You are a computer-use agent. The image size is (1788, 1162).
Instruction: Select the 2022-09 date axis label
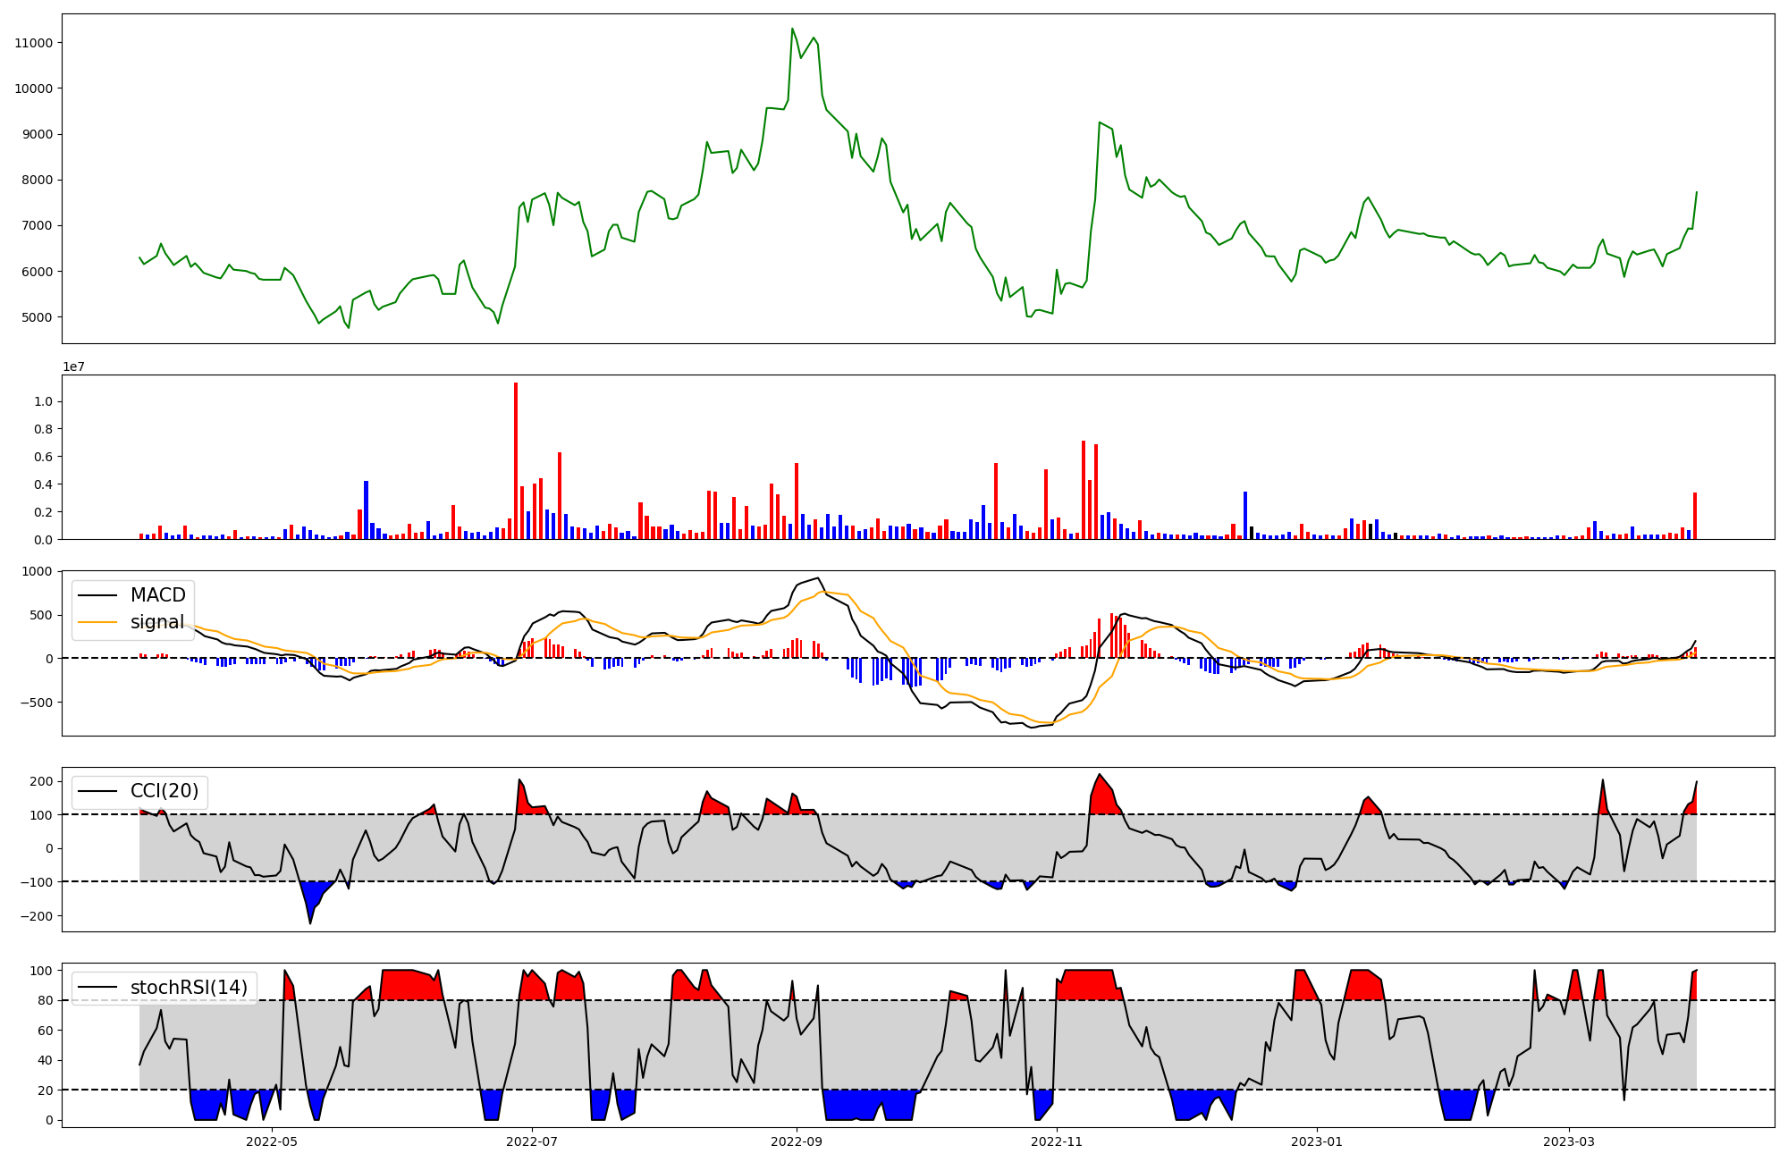796,1141
